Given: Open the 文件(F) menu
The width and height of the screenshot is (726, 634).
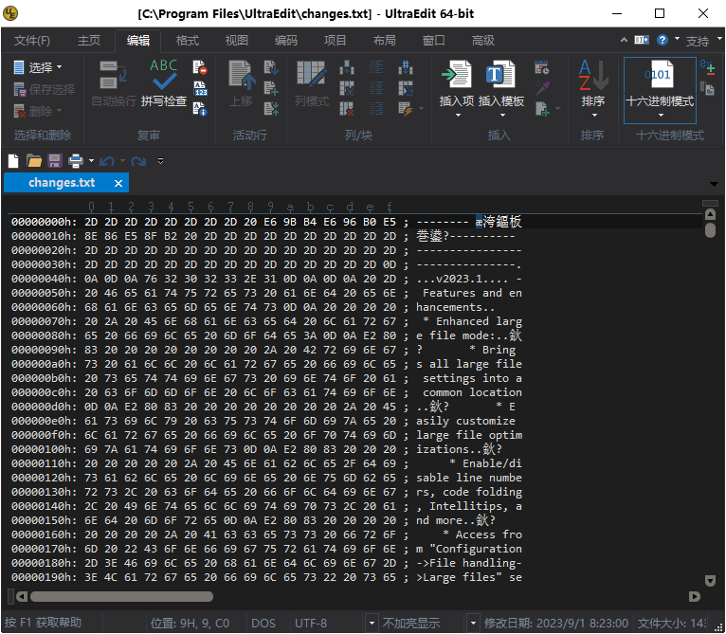Looking at the screenshot, I should click(x=32, y=41).
